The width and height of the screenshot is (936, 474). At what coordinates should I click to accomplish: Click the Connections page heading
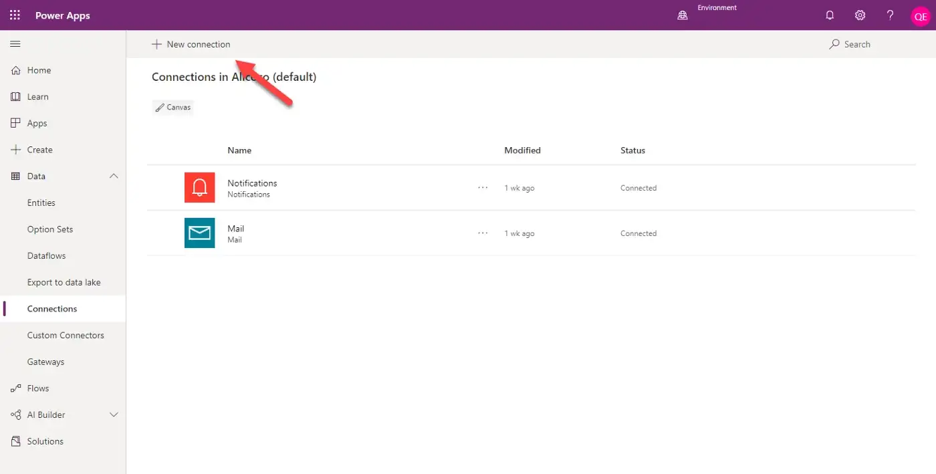tap(234, 77)
